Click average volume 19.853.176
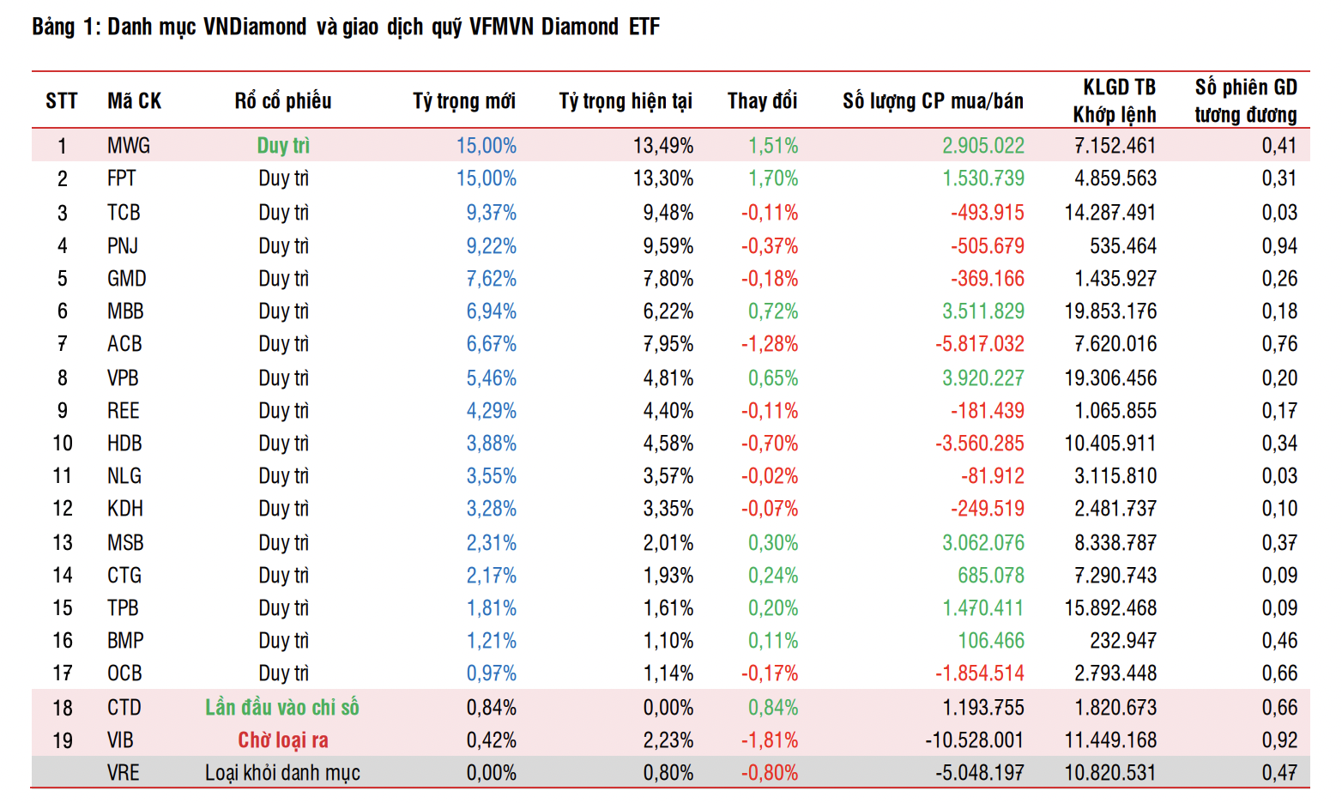The height and width of the screenshot is (803, 1342). point(1110,311)
